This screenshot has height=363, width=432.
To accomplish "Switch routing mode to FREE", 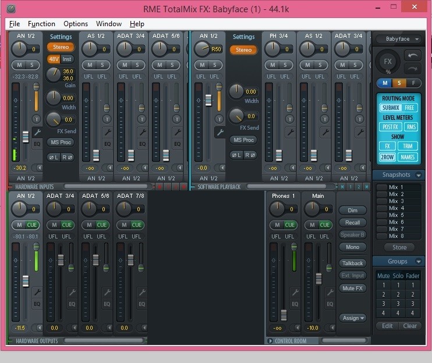I will 409,108.
